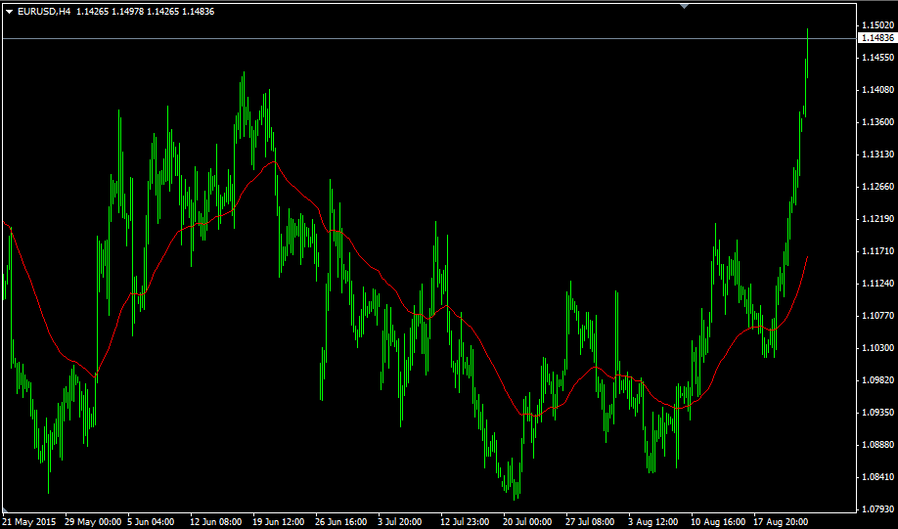Click price scale value 1.12190
The image size is (898, 529).
[x=877, y=219]
